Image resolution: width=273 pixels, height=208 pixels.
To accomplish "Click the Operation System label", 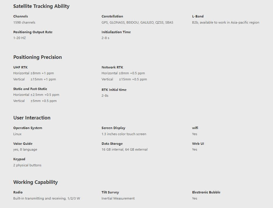I will (x=27, y=128).
